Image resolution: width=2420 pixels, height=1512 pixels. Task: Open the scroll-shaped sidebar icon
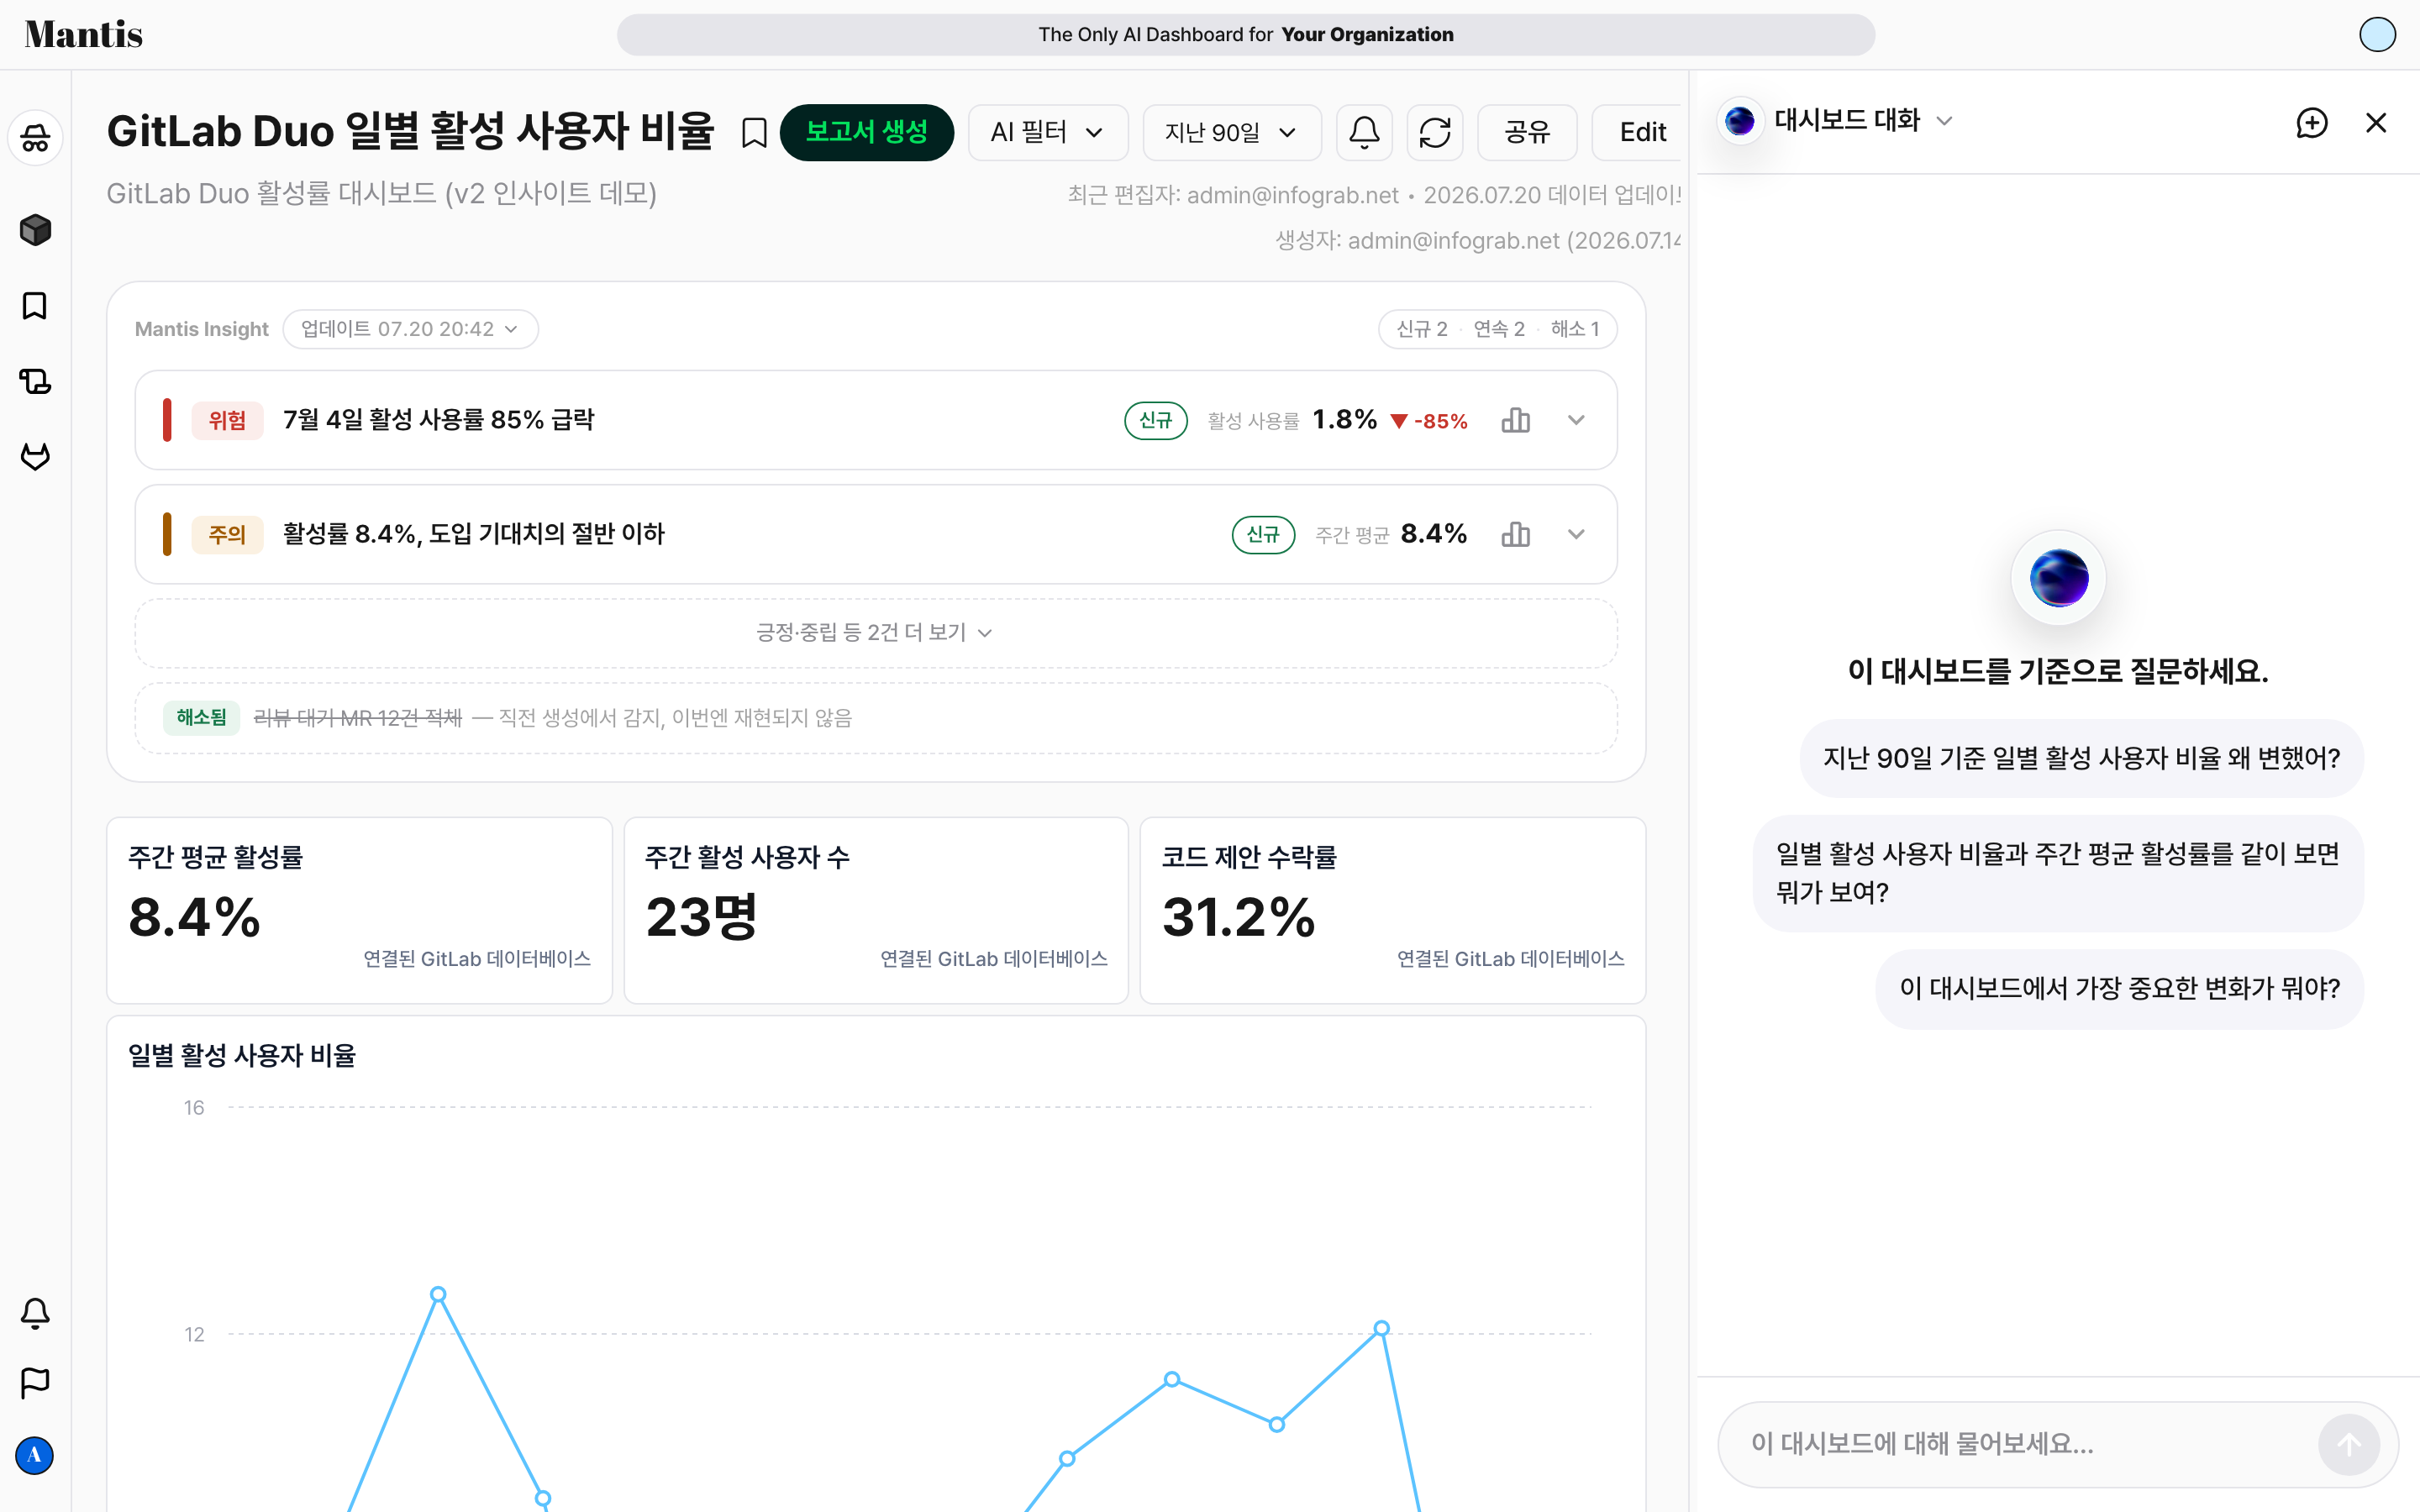(35, 381)
